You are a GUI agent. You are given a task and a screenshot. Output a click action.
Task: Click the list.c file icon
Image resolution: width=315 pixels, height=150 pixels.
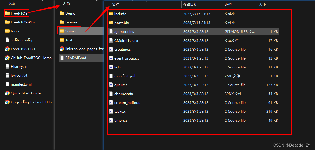[111, 67]
